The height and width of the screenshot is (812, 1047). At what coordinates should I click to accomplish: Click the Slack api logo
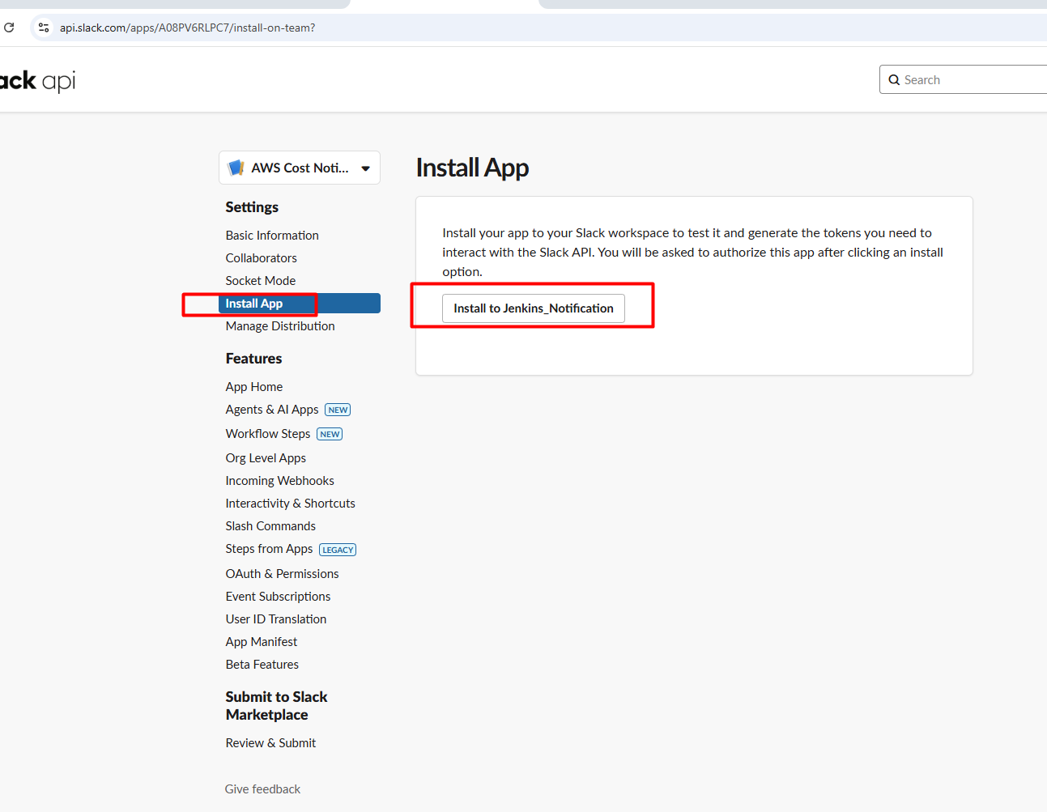pos(37,81)
